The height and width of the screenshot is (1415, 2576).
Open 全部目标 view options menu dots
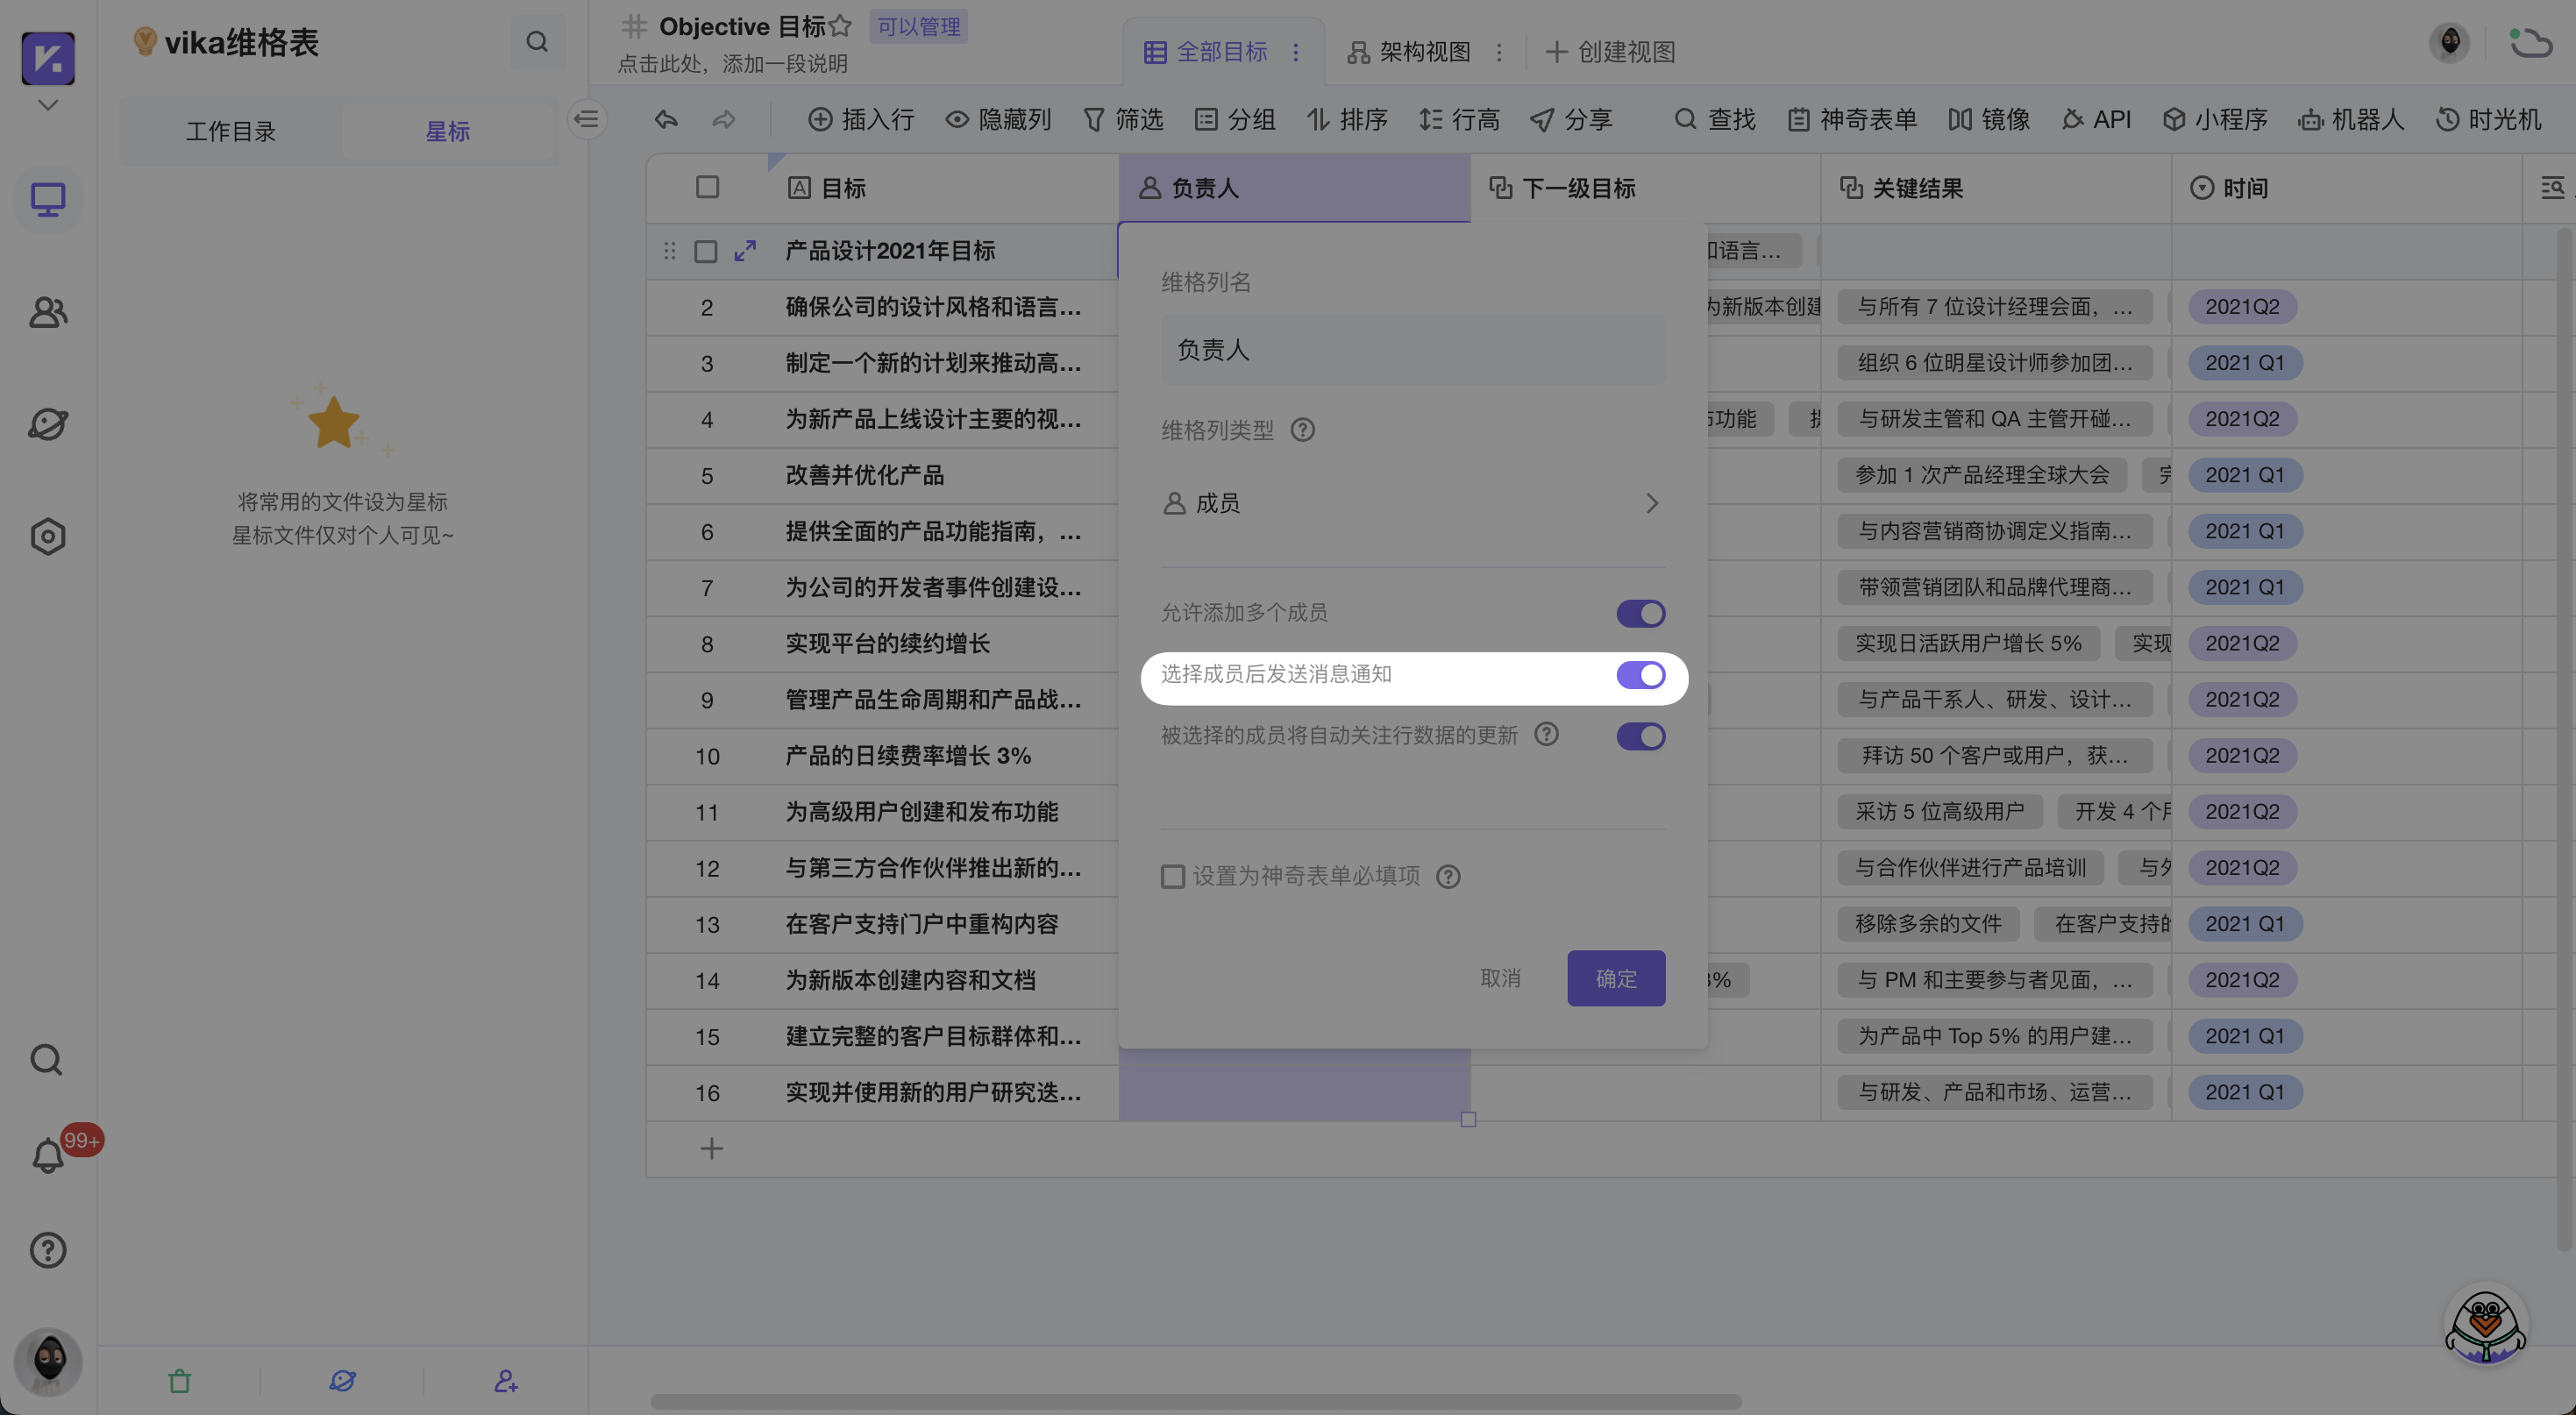pyautogui.click(x=1296, y=52)
